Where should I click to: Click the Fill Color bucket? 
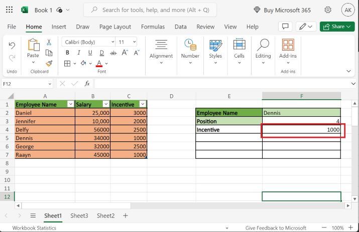pyautogui.click(x=83, y=63)
